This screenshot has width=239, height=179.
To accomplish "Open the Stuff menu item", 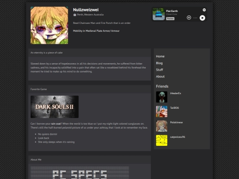I will click(x=159, y=70).
